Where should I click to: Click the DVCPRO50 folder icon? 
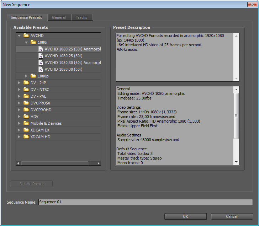click(26, 103)
